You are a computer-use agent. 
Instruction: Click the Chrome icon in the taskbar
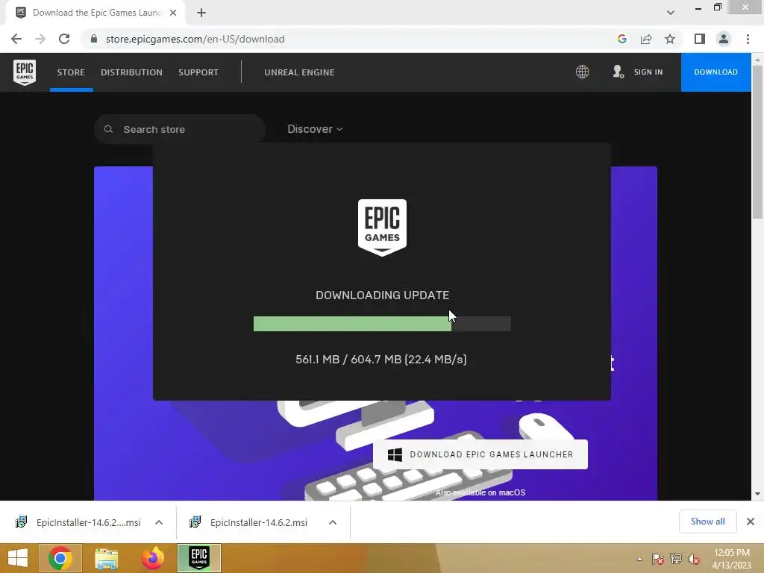tap(60, 558)
